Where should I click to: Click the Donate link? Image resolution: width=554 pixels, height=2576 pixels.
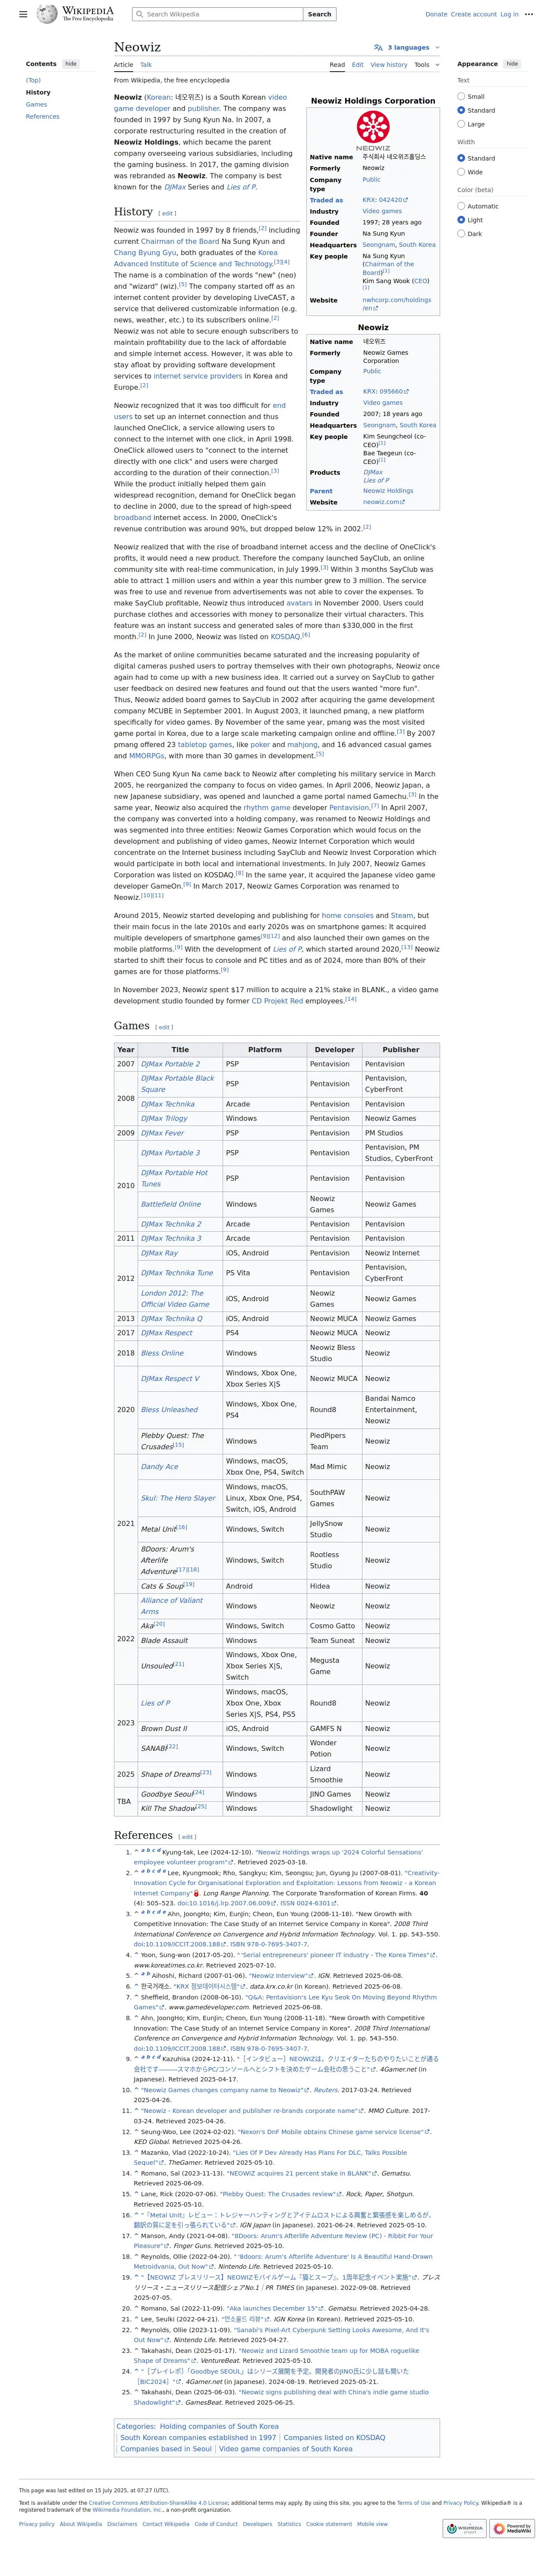(436, 14)
